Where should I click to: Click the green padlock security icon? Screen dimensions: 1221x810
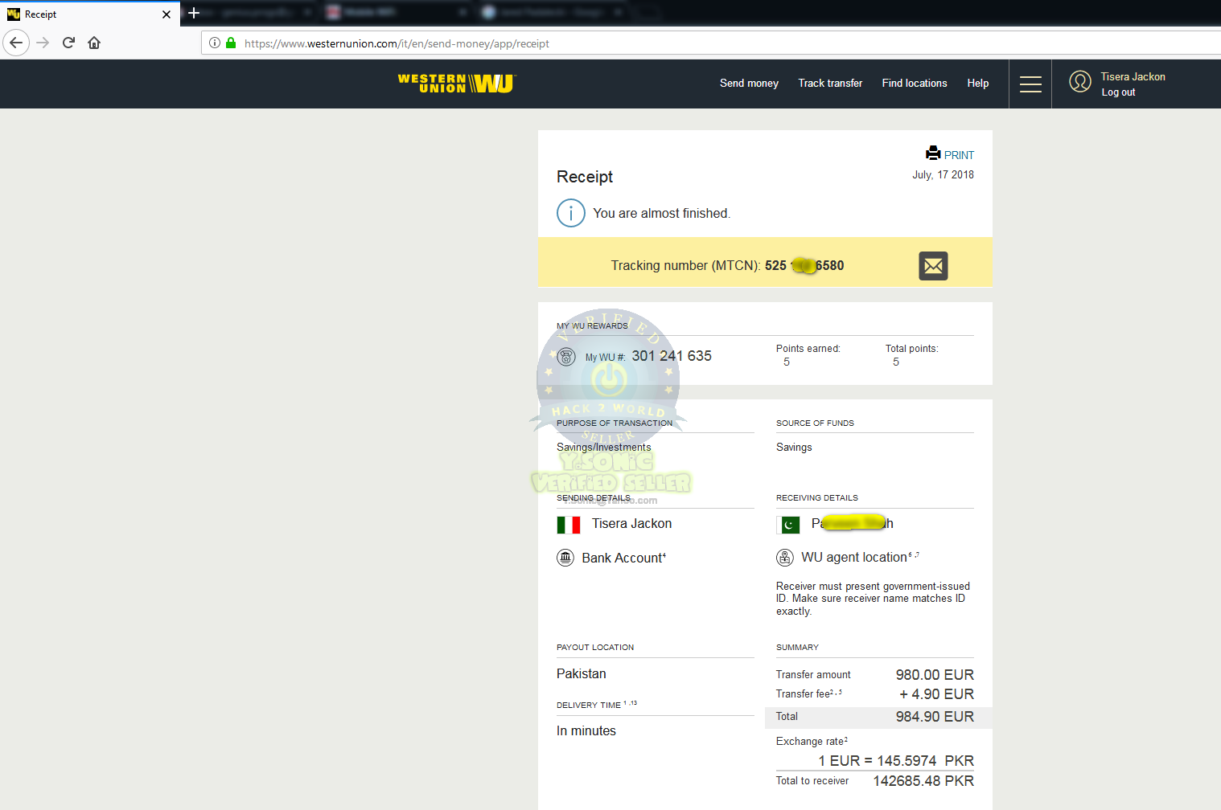[231, 43]
